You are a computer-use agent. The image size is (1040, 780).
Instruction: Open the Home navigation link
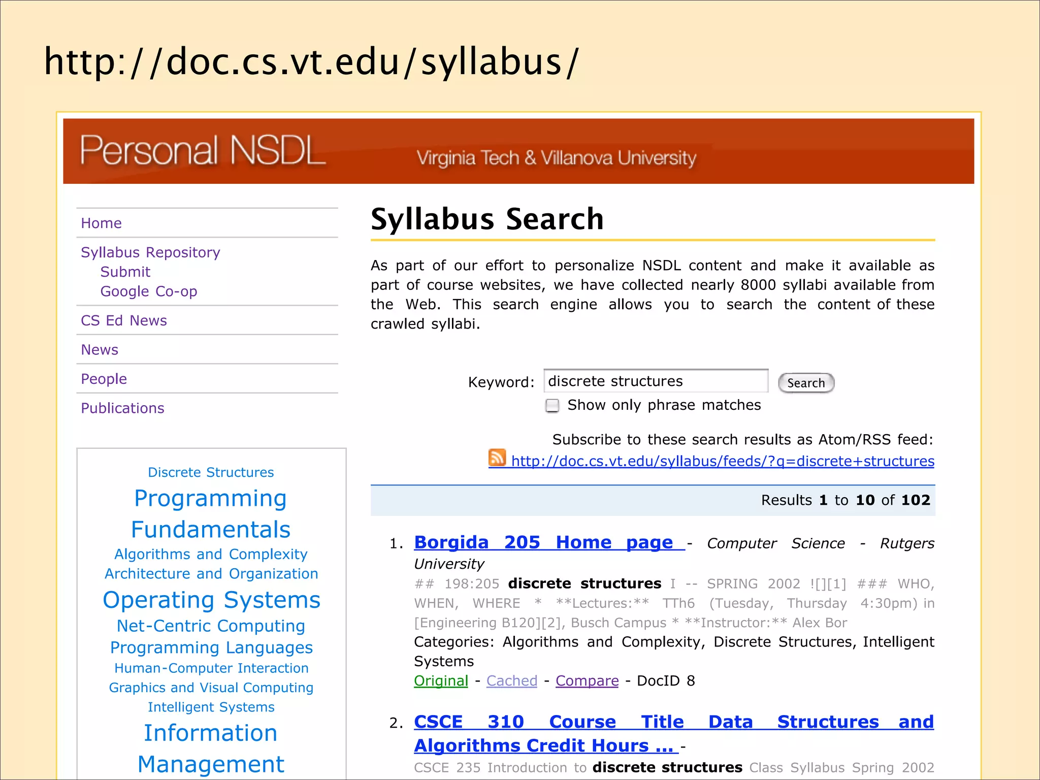pos(101,223)
